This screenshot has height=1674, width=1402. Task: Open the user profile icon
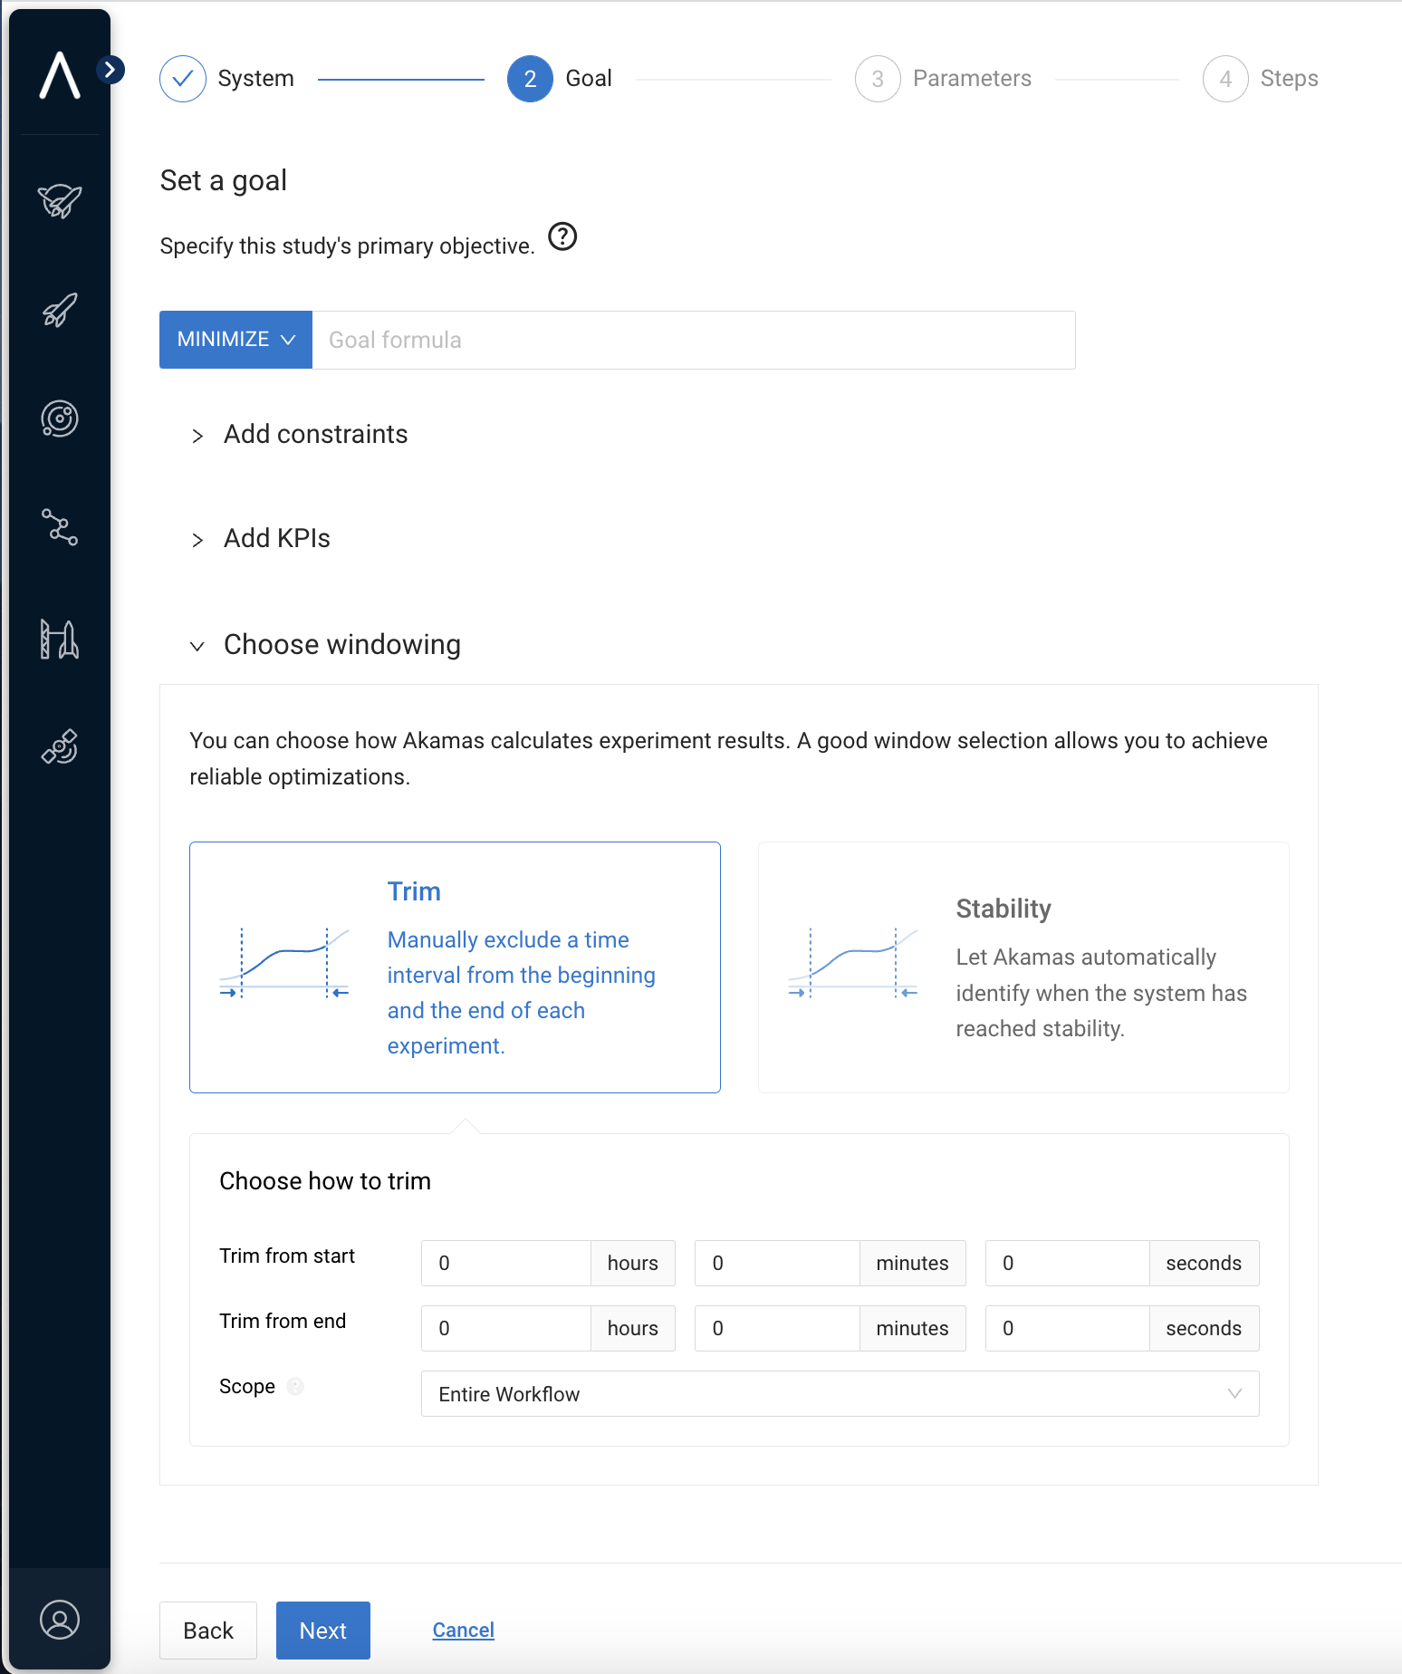click(60, 1620)
